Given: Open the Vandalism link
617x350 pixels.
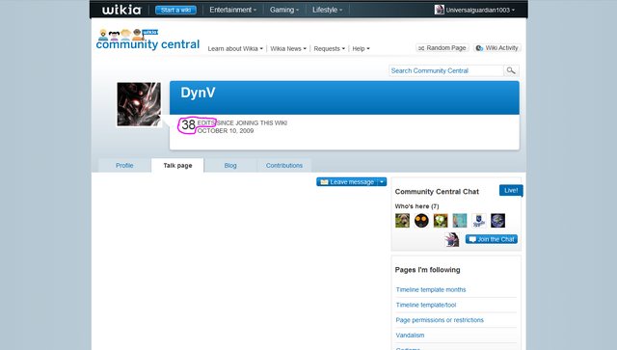Looking at the screenshot, I should 410,336.
